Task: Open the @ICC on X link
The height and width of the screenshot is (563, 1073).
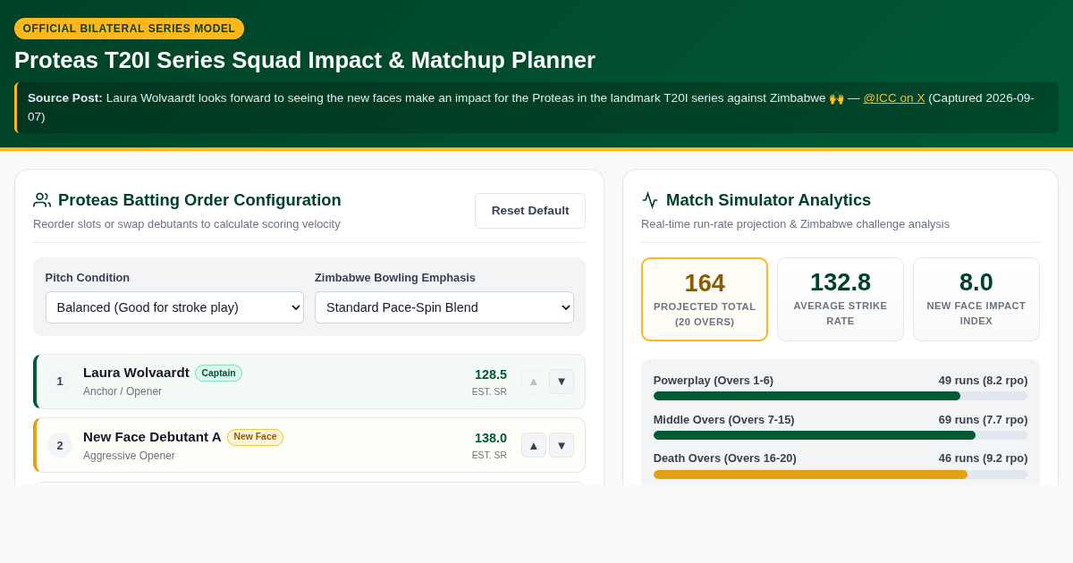Action: point(894,97)
